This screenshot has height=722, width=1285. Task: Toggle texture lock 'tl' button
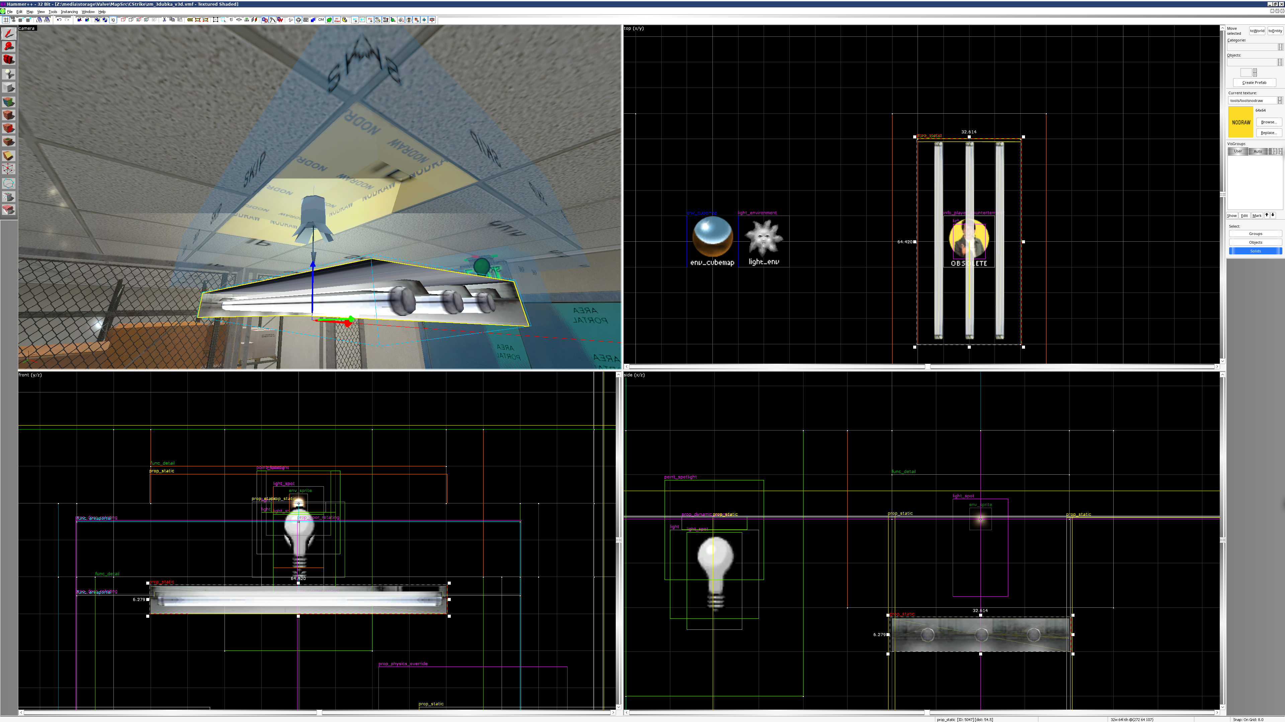pyautogui.click(x=231, y=20)
